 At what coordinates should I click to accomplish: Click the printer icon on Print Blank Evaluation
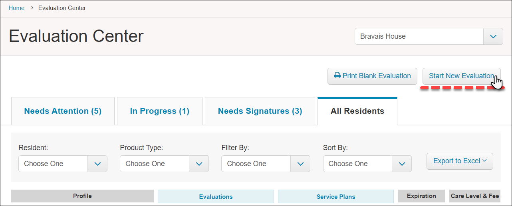click(337, 76)
